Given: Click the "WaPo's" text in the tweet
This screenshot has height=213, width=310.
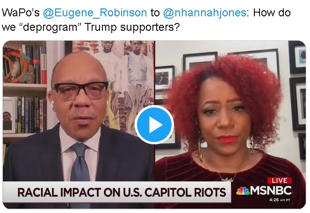Looking at the screenshot, I should [x=21, y=13].
